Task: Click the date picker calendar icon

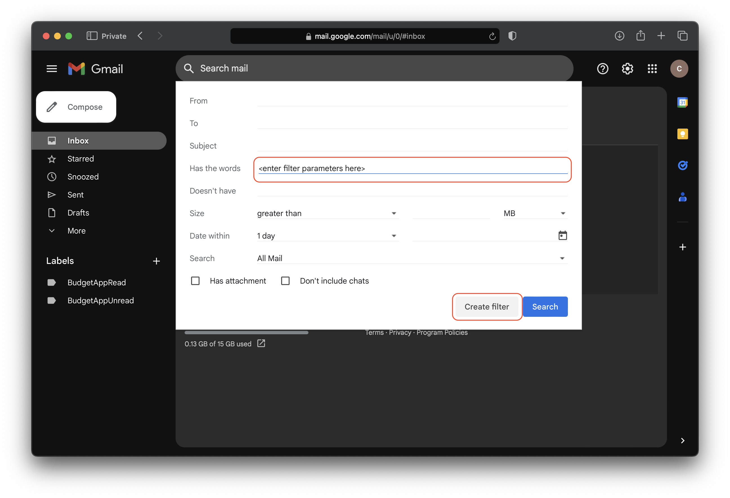Action: 562,235
